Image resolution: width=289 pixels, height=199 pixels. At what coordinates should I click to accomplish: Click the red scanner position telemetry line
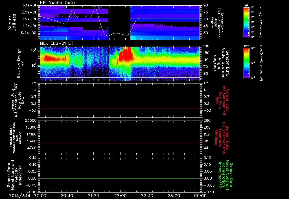click(120, 143)
